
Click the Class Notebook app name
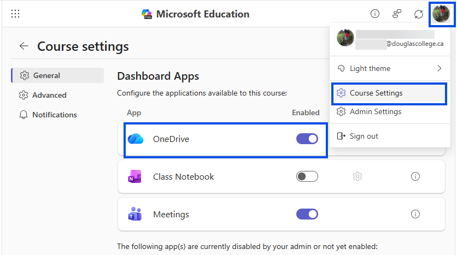coord(184,177)
